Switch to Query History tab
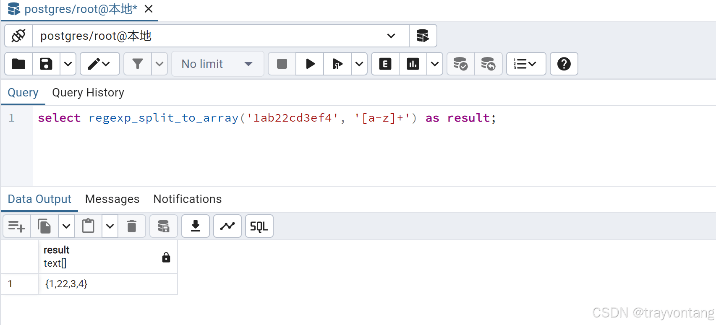Screen dimensions: 716x325 [88, 92]
